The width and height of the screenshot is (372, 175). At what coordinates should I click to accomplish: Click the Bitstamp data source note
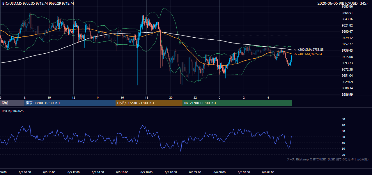[328, 159]
